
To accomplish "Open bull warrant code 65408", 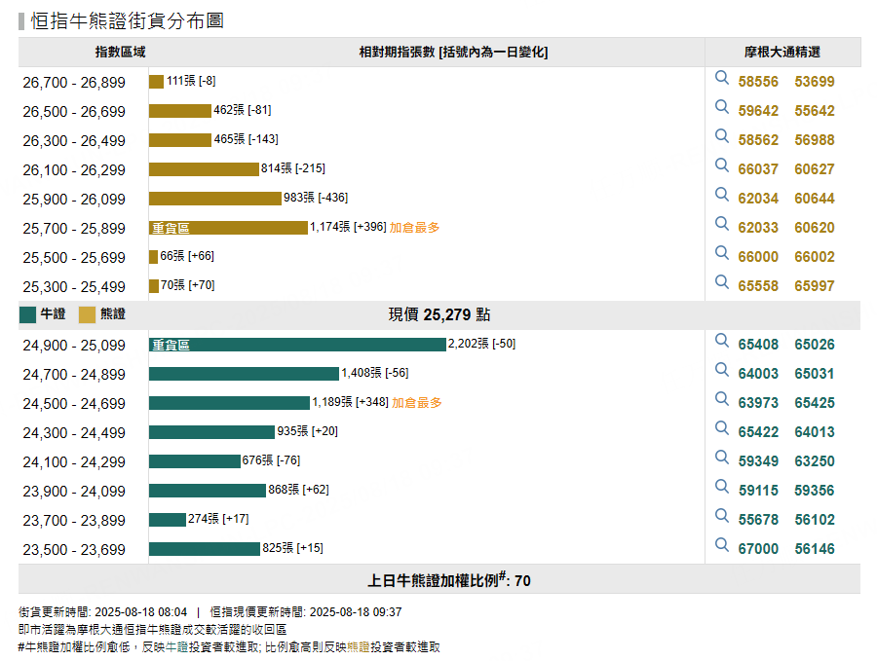I will [x=758, y=345].
